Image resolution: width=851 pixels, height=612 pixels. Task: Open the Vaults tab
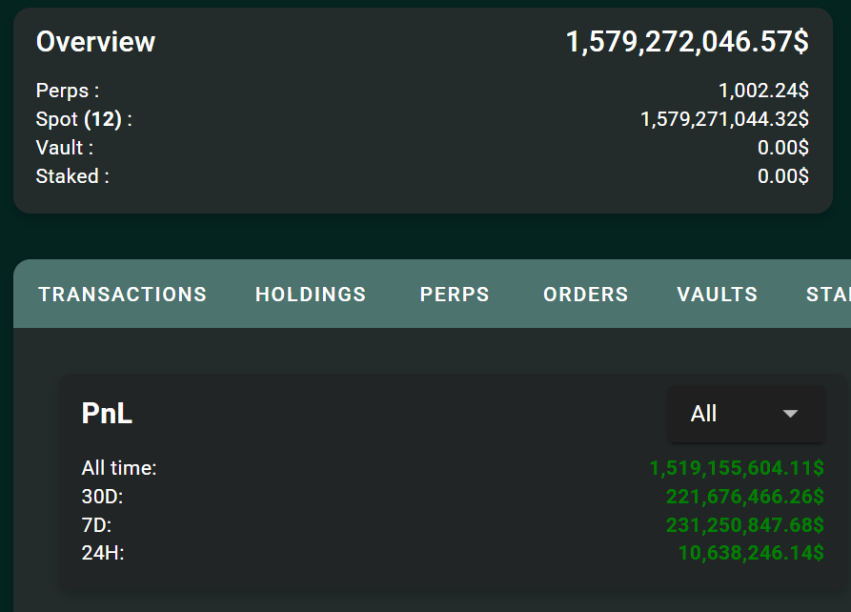717,295
